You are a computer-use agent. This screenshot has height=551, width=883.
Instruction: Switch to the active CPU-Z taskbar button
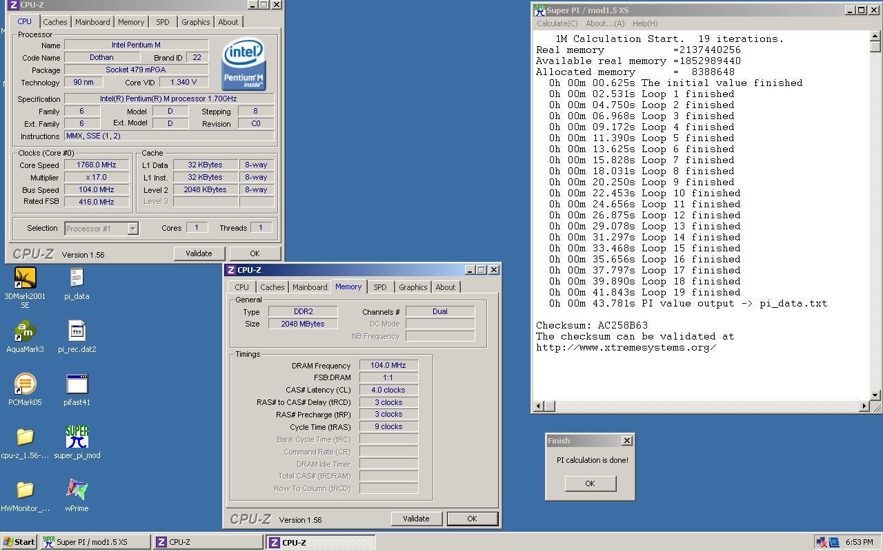coord(321,542)
